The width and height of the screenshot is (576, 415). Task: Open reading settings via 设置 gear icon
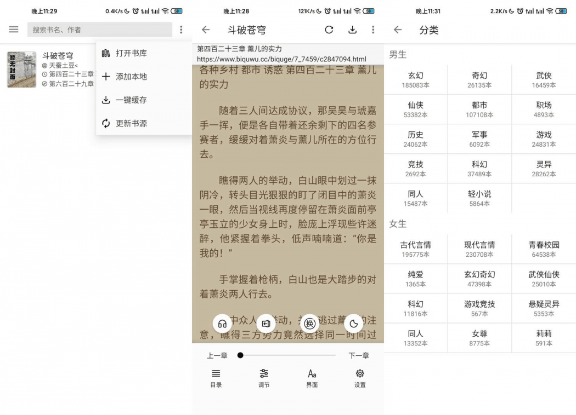pyautogui.click(x=359, y=378)
